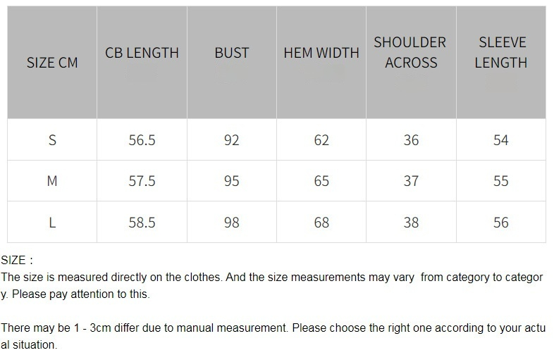Click the 56.5 CB length value
554x355 pixels.
142,140
